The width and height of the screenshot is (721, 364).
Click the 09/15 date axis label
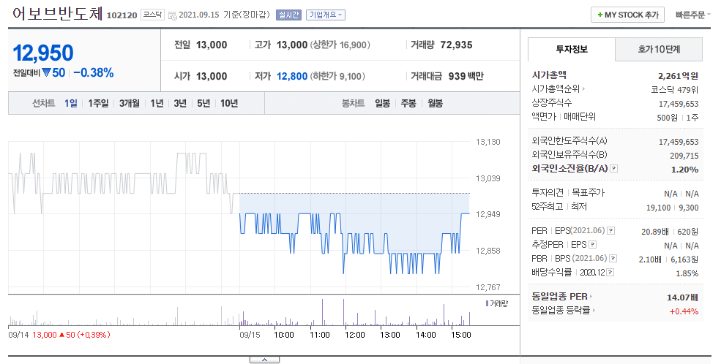[250, 335]
